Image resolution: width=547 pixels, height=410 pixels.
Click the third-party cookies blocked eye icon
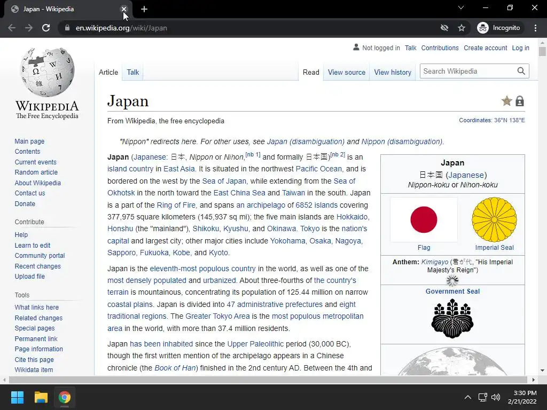point(444,28)
